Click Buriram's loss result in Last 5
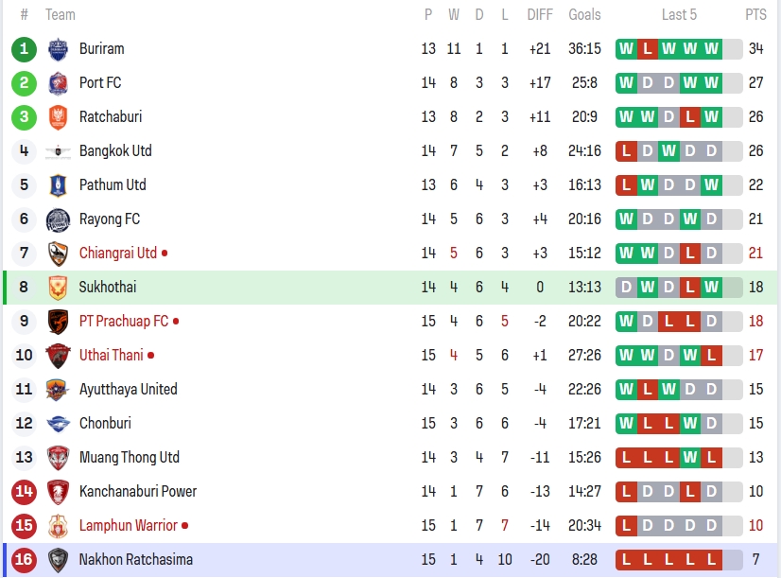 (x=648, y=49)
